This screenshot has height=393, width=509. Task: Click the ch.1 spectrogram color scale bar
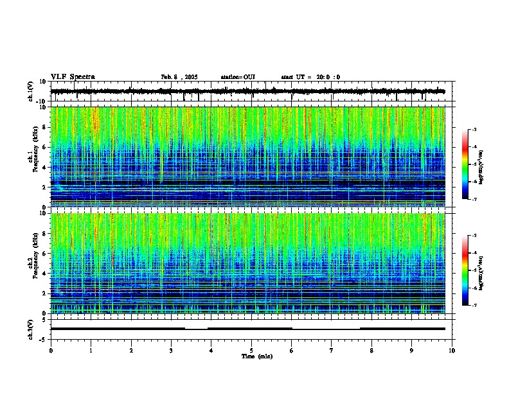pos(465,164)
